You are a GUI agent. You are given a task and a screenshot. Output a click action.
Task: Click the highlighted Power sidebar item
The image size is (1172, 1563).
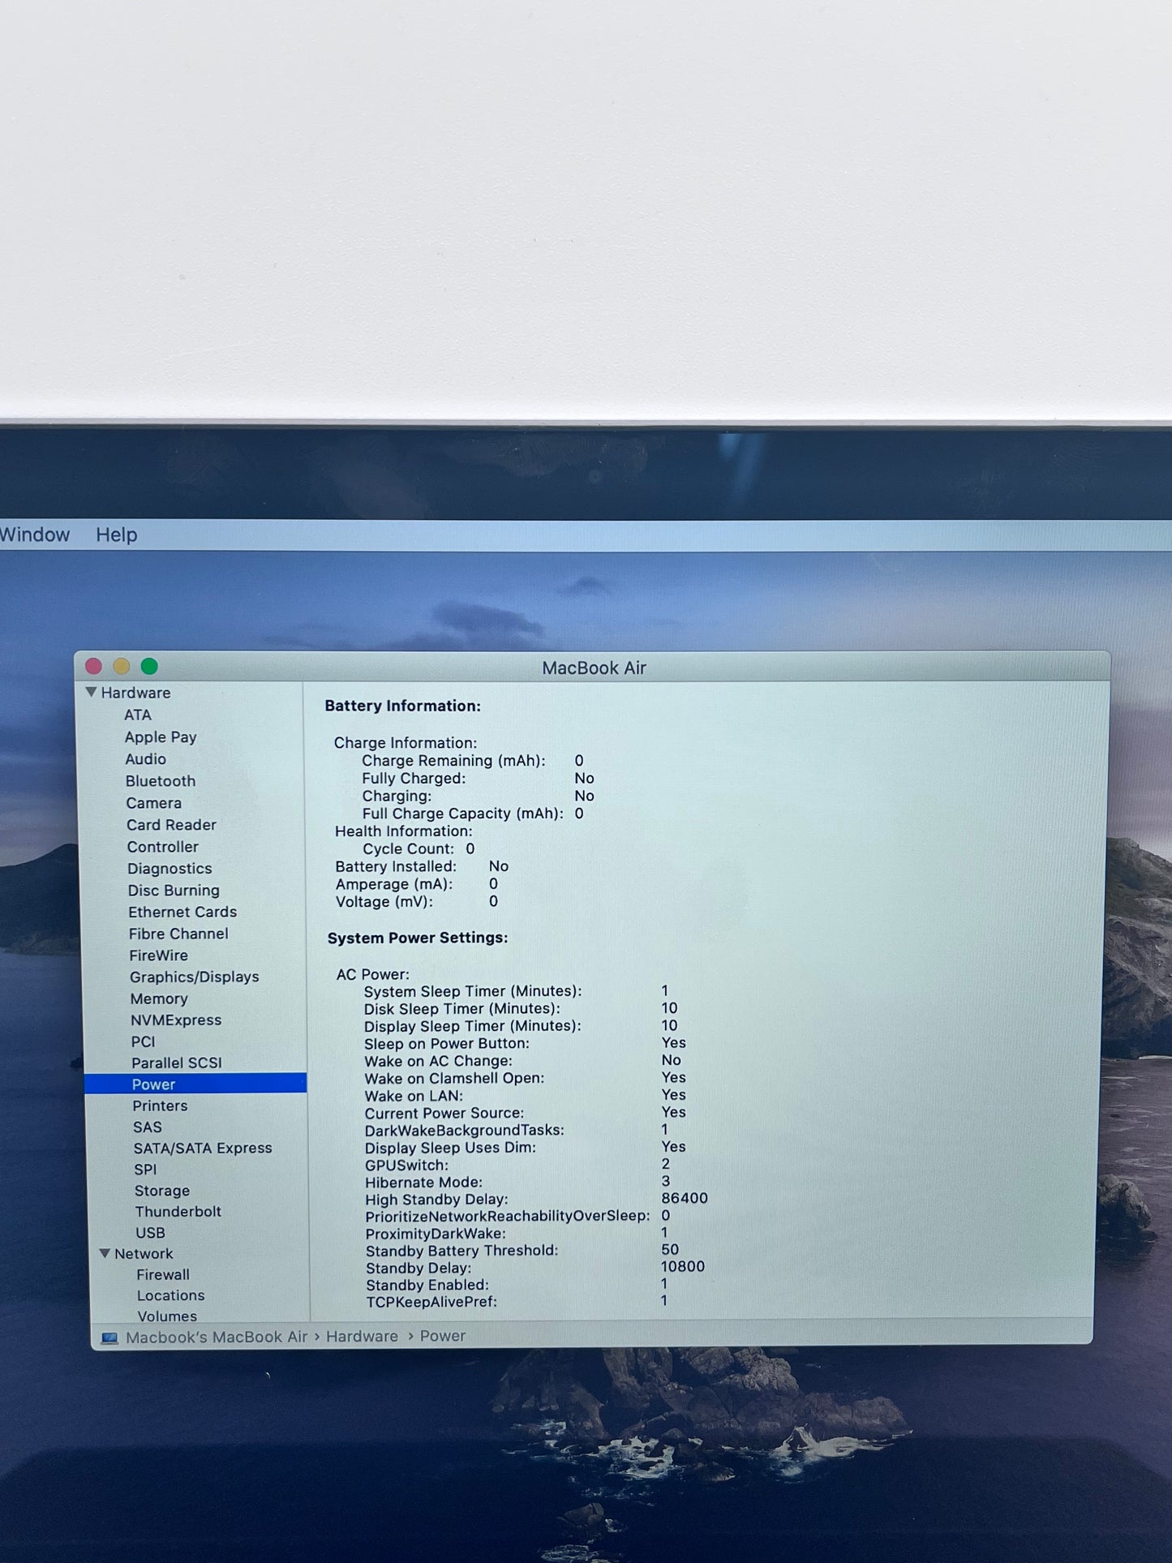(195, 1084)
